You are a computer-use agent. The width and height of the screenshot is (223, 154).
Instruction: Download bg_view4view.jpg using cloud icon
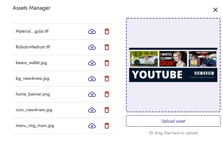click(92, 79)
